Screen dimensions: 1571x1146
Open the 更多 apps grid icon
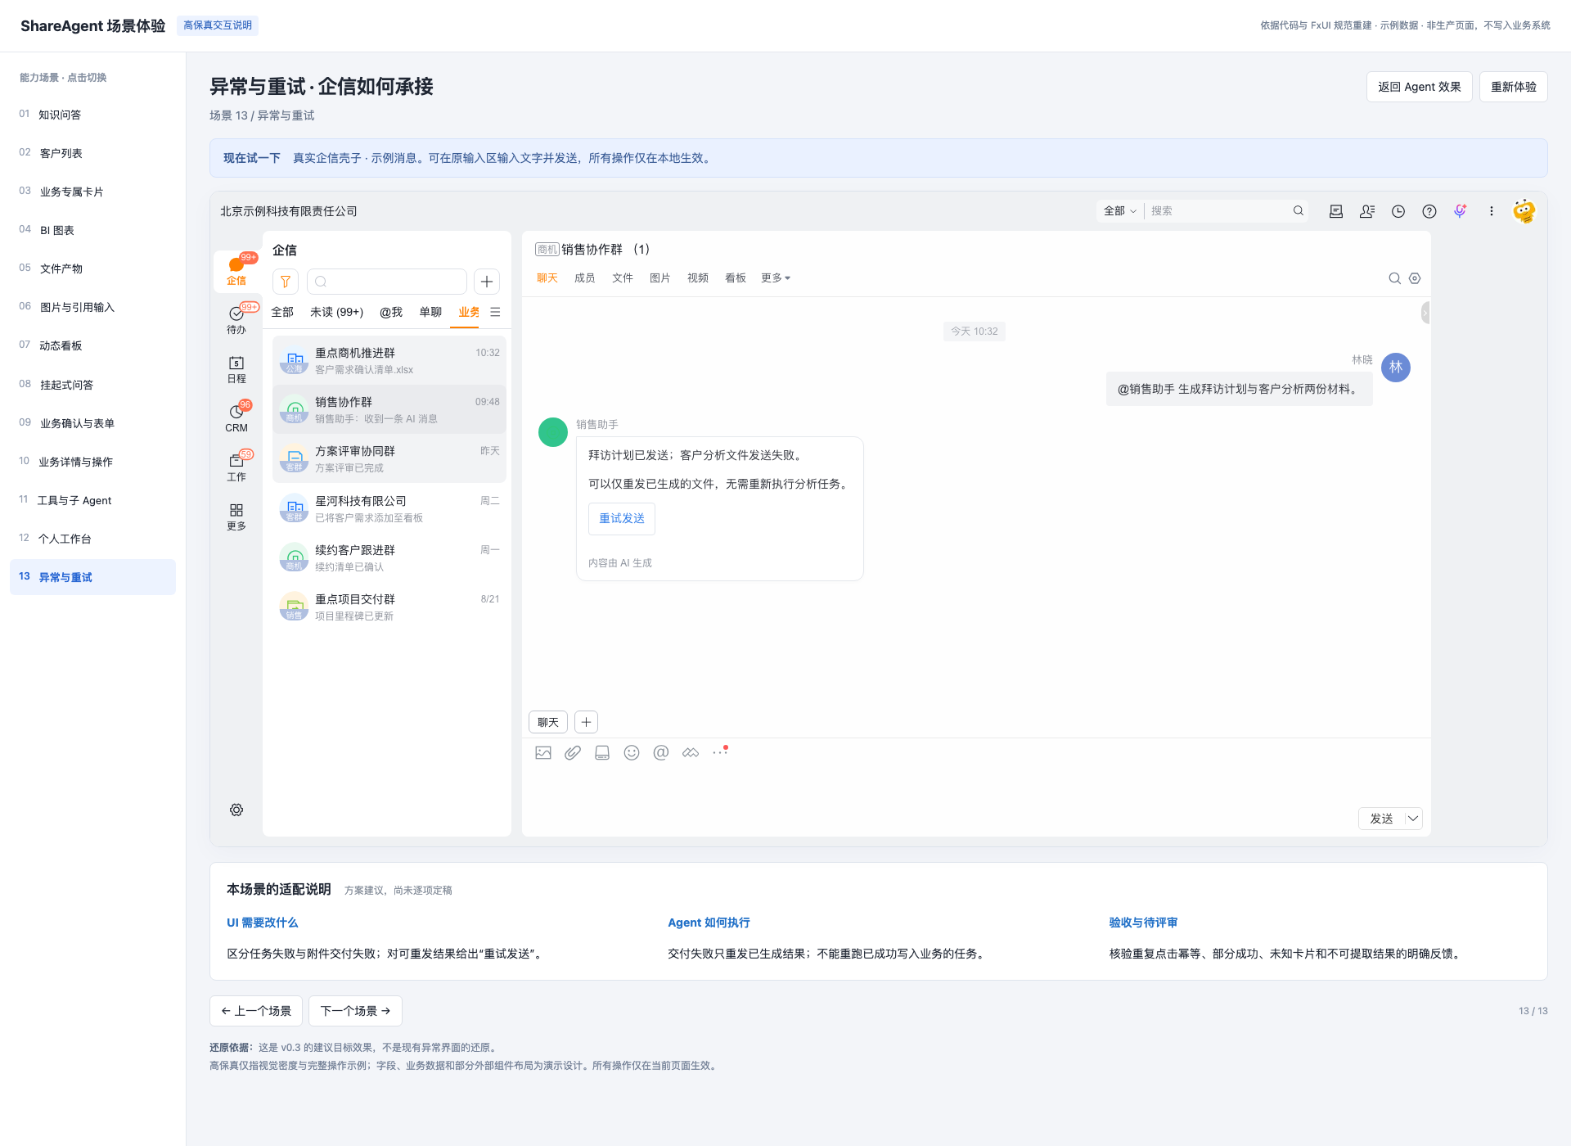pyautogui.click(x=236, y=517)
